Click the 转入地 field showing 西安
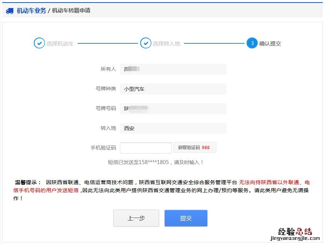The image size is (325, 245). click(x=173, y=128)
